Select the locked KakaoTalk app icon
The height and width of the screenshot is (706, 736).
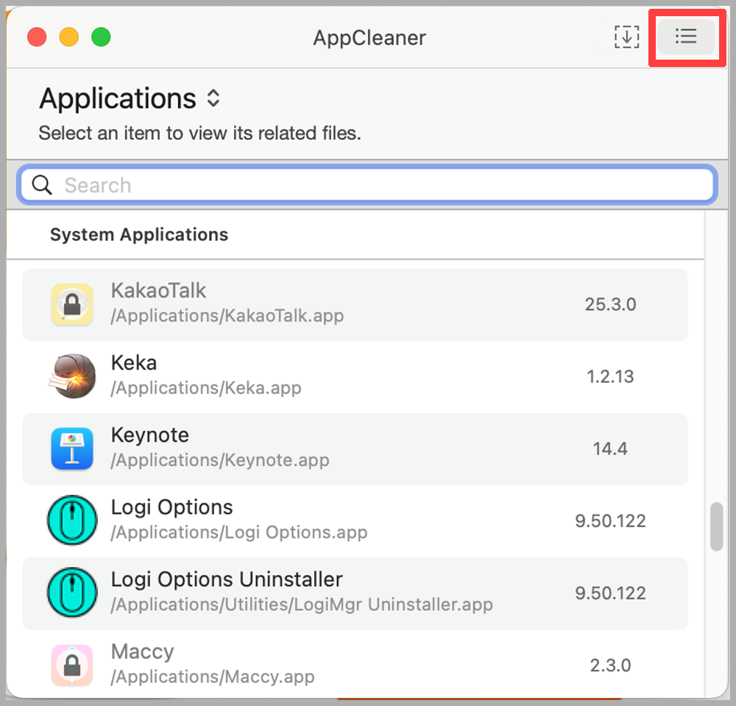pos(72,304)
